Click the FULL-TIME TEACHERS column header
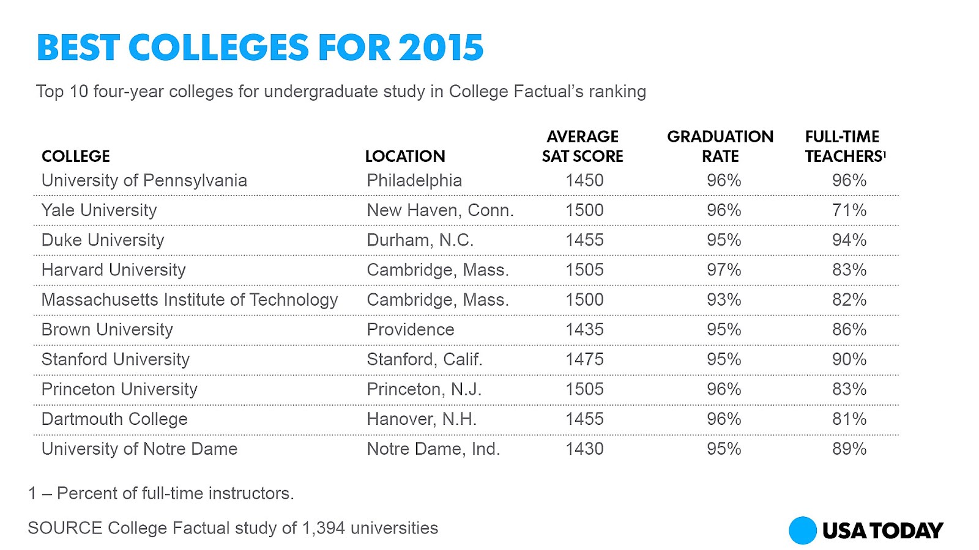This screenshot has height=550, width=979. [x=846, y=146]
